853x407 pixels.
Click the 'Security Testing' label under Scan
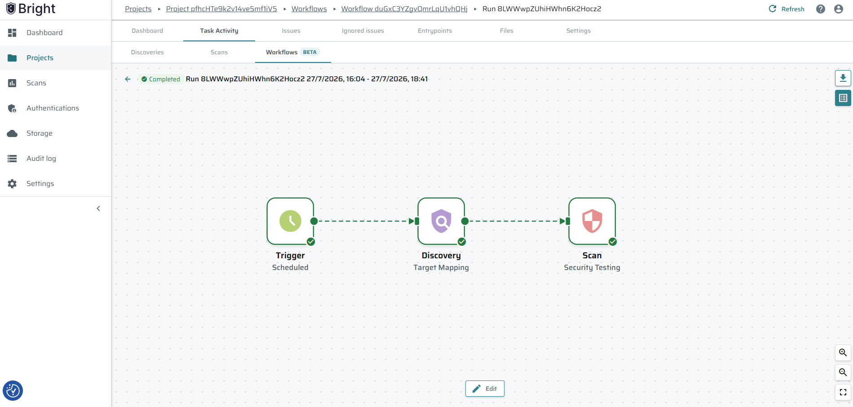[592, 268]
